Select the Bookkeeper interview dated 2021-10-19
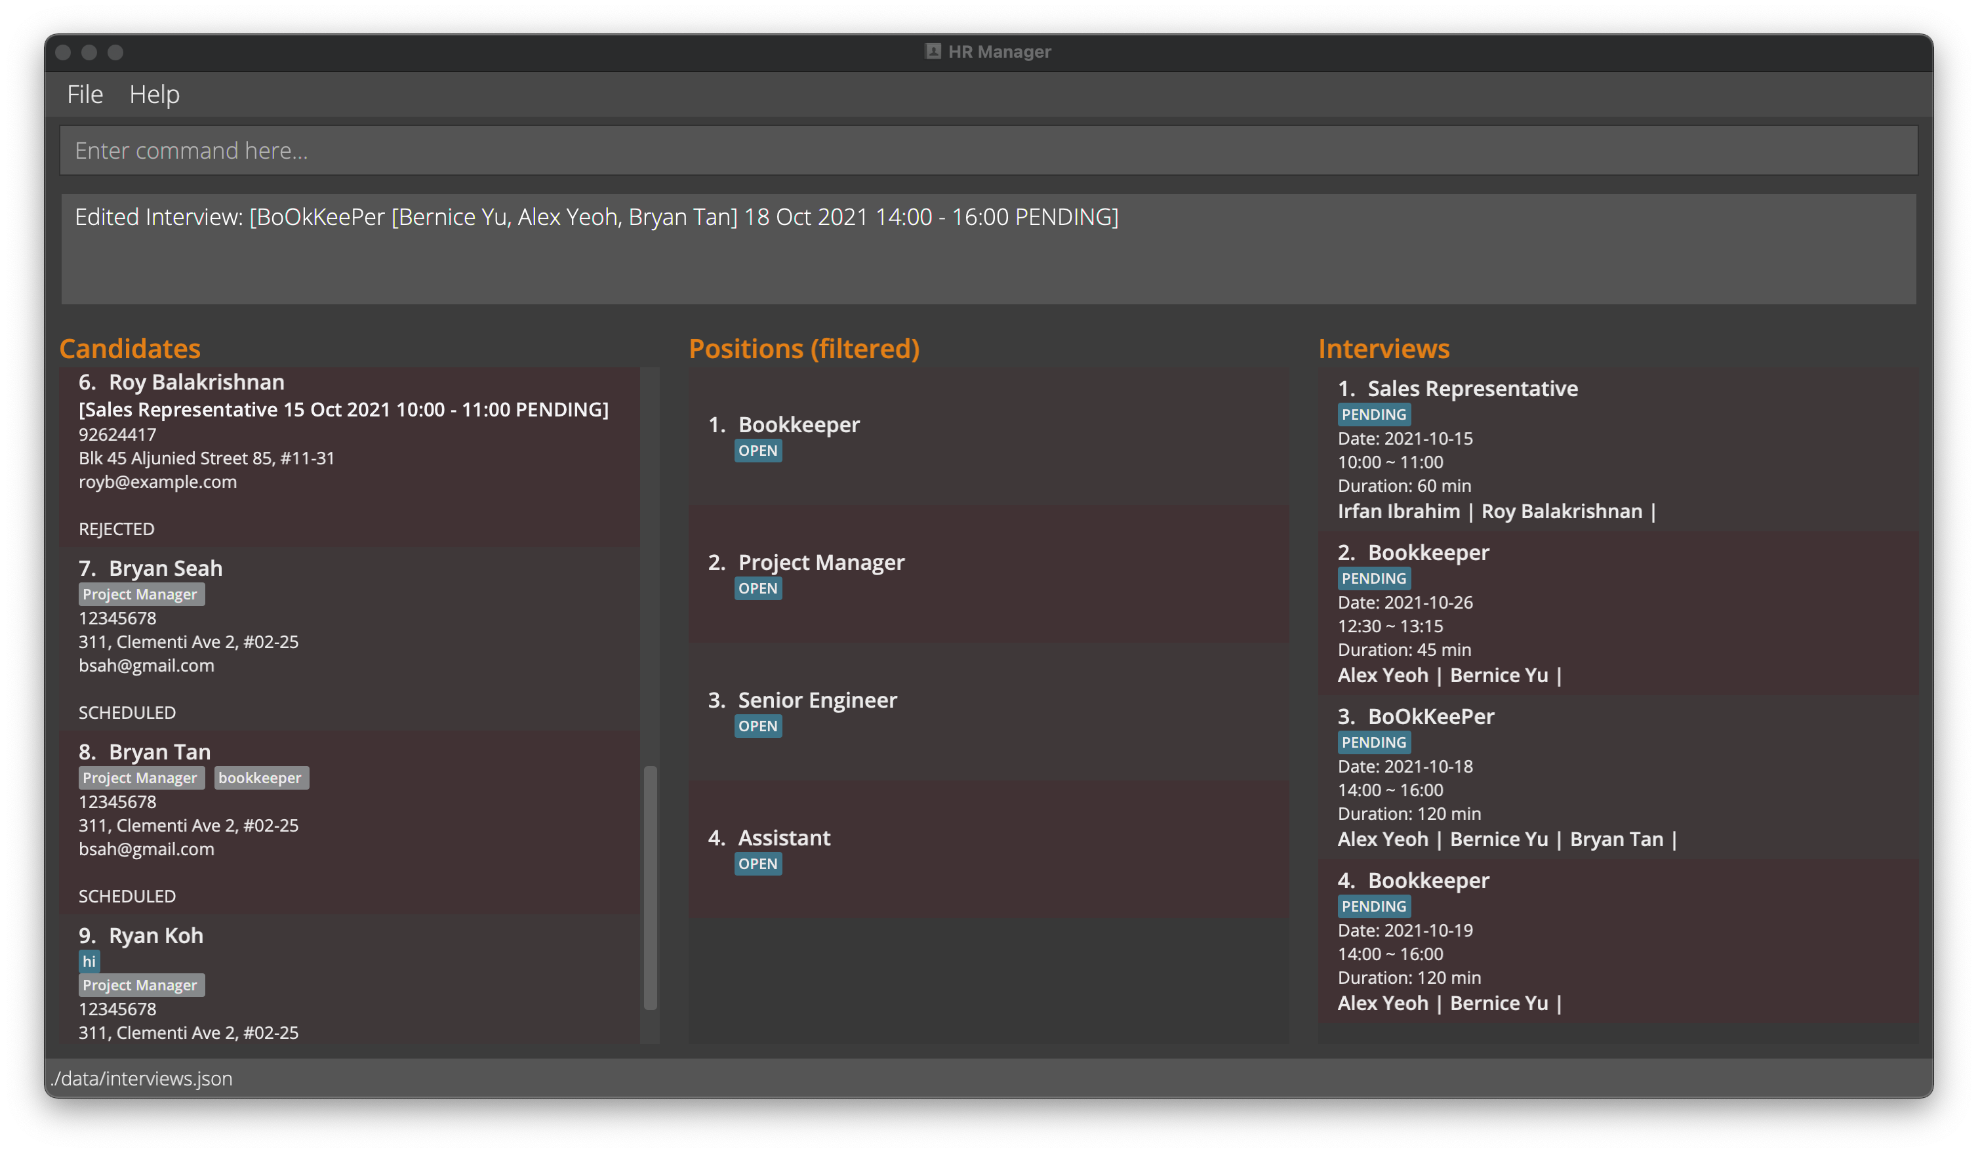This screenshot has width=1978, height=1153. pos(1617,941)
